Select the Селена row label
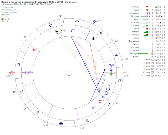Viewport: 168px width, 135px height. 135,47
